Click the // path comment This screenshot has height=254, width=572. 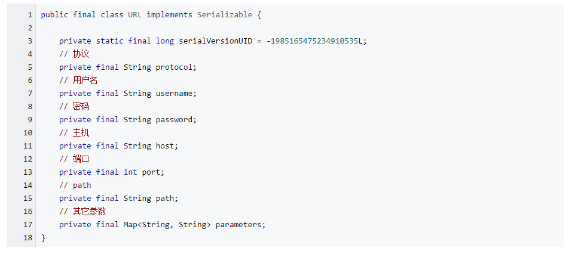[75, 185]
